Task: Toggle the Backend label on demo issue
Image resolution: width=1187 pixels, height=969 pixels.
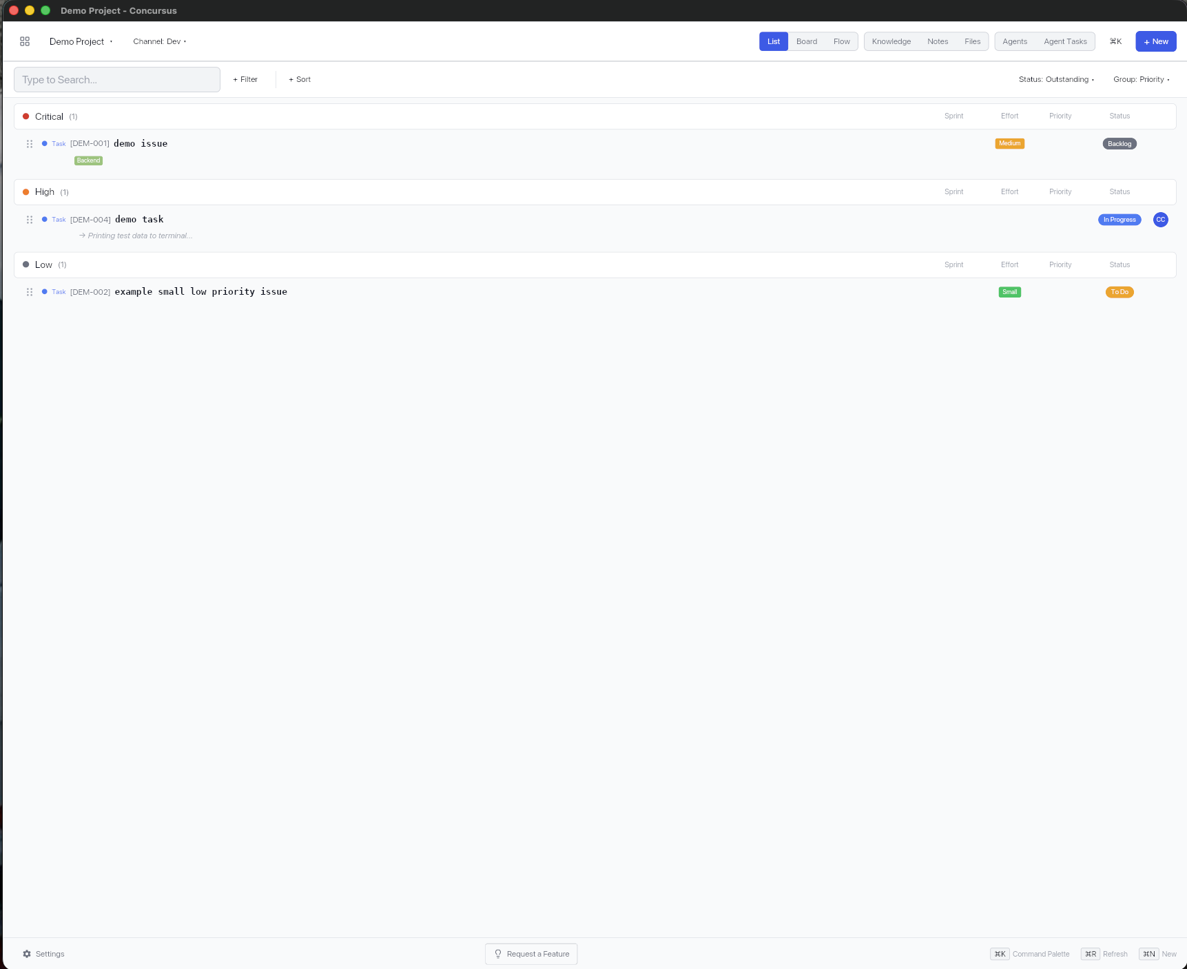Action: [x=87, y=160]
